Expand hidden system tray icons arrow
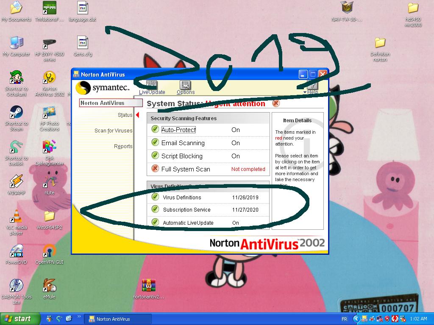 356,319
